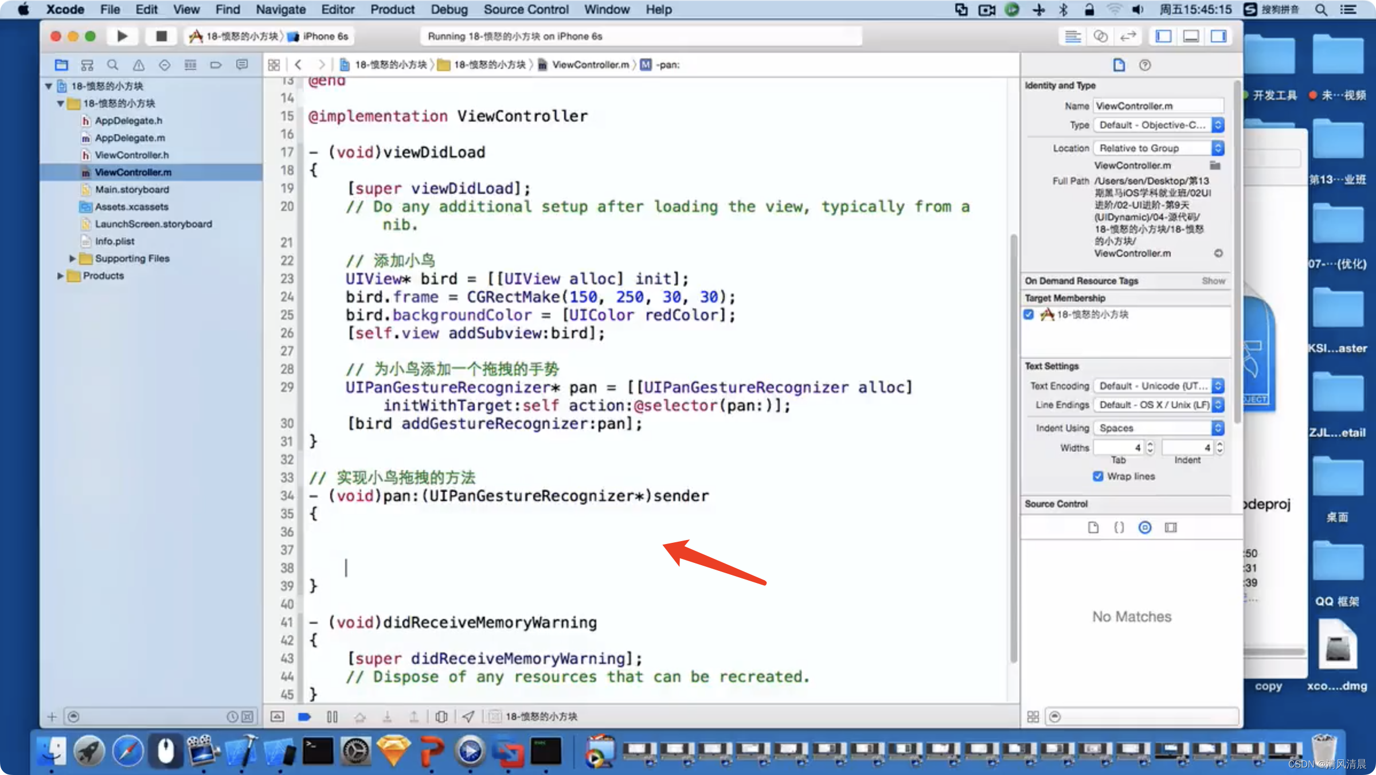This screenshot has height=775, width=1376.
Task: Open the Report navigator icon
Action: point(242,65)
